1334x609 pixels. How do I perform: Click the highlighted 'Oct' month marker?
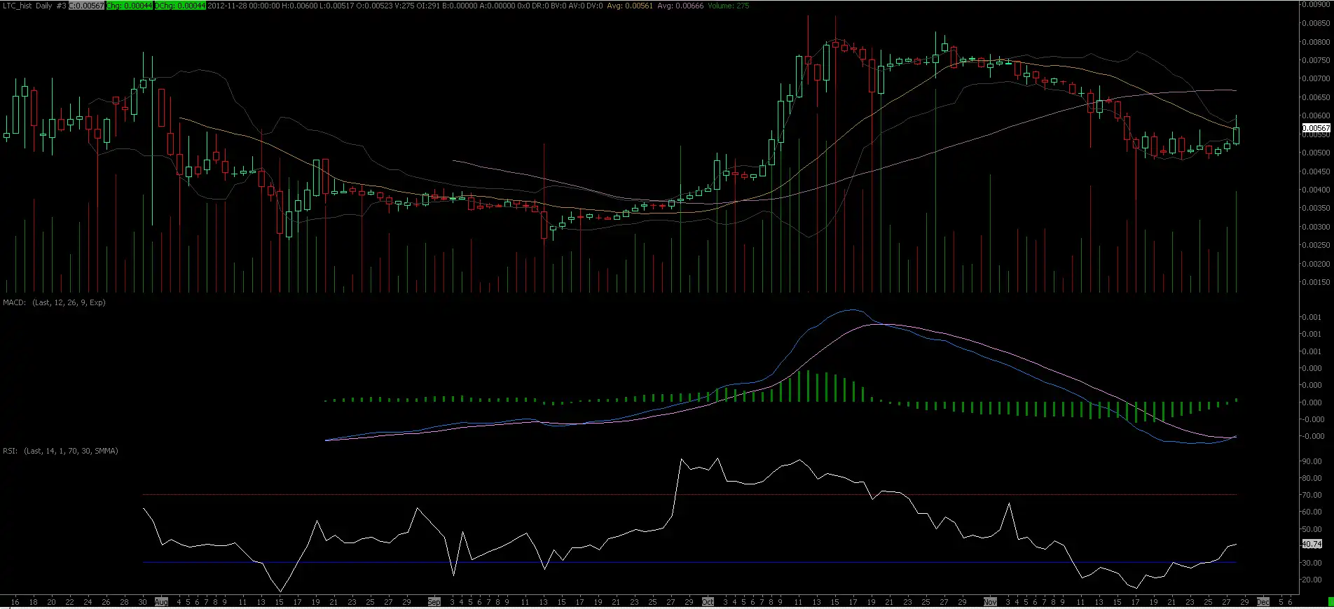[x=708, y=602]
